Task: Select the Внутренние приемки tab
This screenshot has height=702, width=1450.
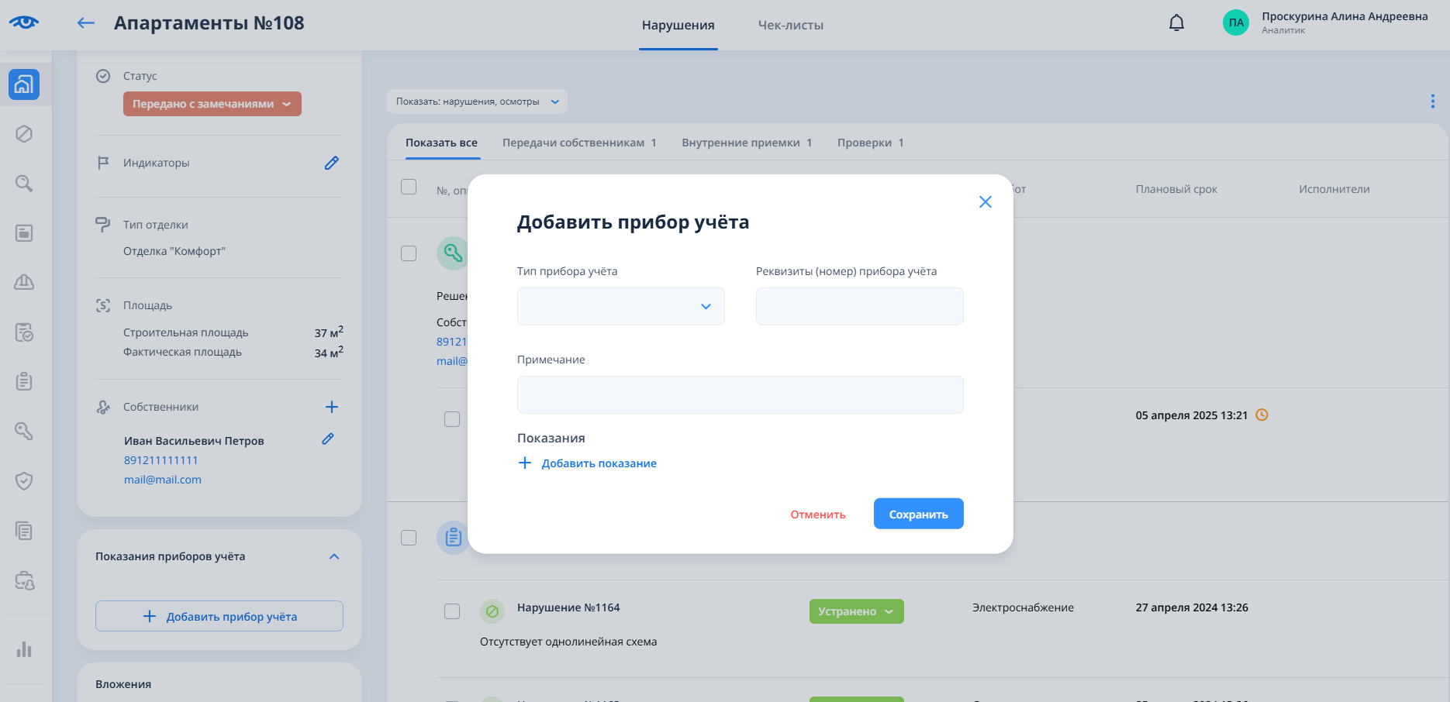Action: tap(746, 143)
